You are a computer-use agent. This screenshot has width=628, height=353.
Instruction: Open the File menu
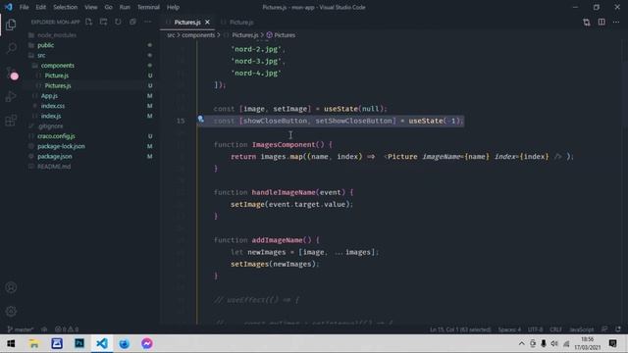[24, 7]
